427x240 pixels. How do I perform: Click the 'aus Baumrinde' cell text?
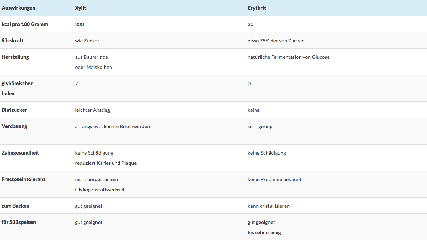point(91,57)
